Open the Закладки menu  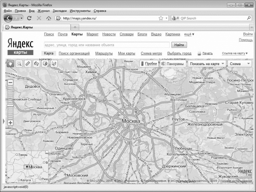click(60, 11)
